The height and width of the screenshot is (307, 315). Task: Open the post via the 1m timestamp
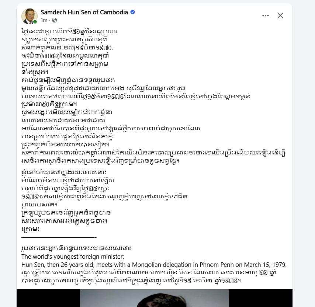[44, 20]
